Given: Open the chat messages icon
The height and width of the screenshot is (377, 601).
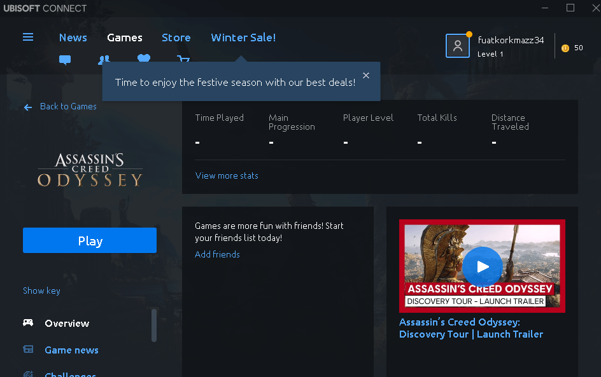Looking at the screenshot, I should tap(65, 60).
